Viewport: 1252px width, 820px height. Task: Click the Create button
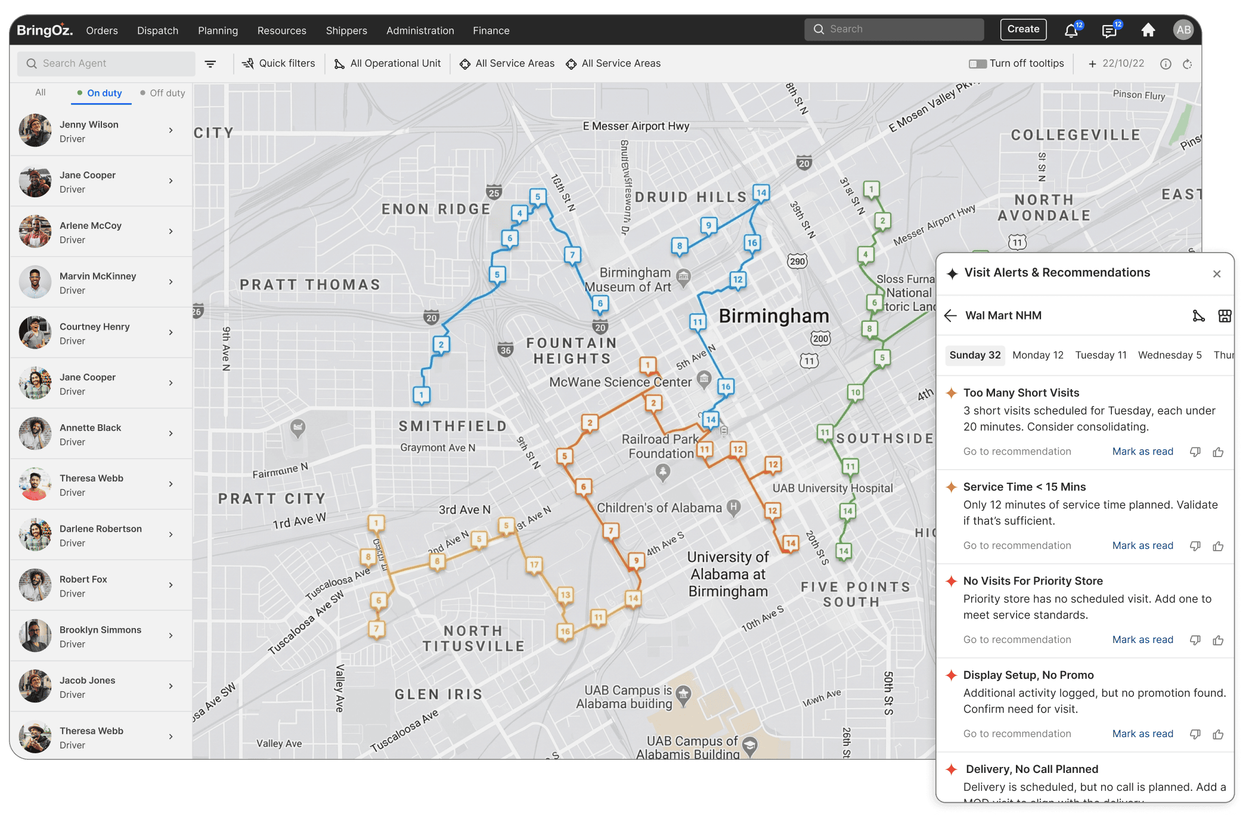click(1023, 29)
